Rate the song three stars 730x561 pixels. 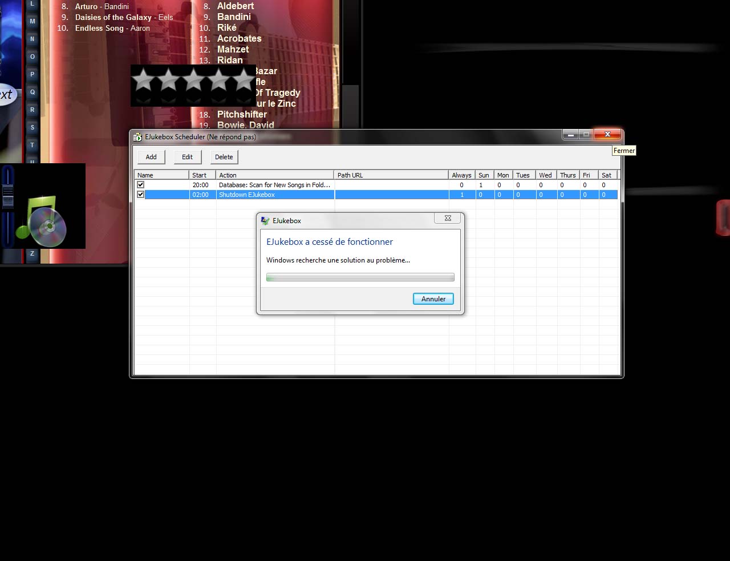point(193,80)
